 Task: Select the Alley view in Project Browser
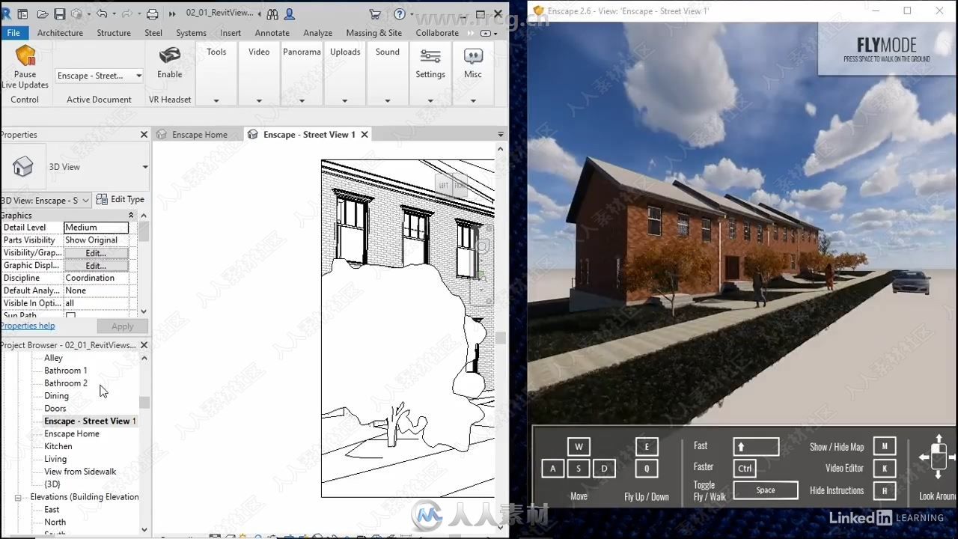(x=53, y=358)
